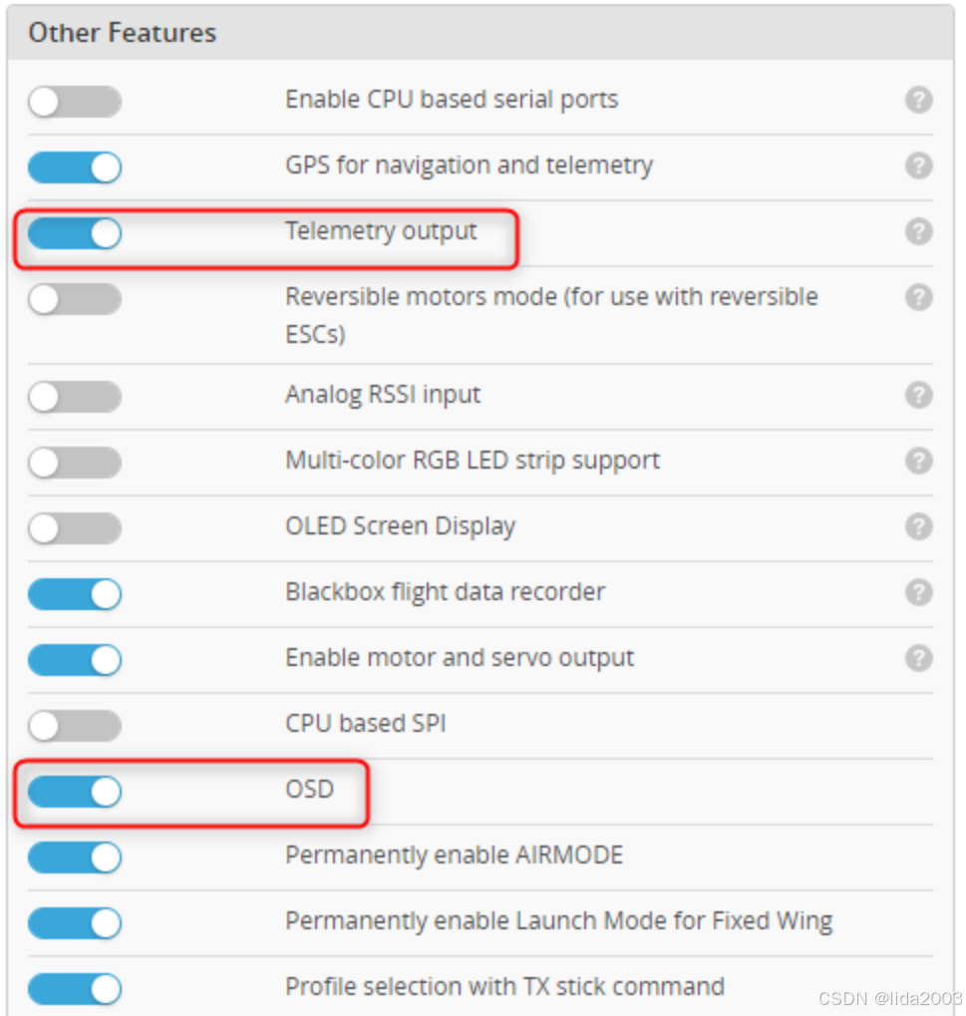
Task: Disable the OSD feature toggle
Action: point(75,791)
